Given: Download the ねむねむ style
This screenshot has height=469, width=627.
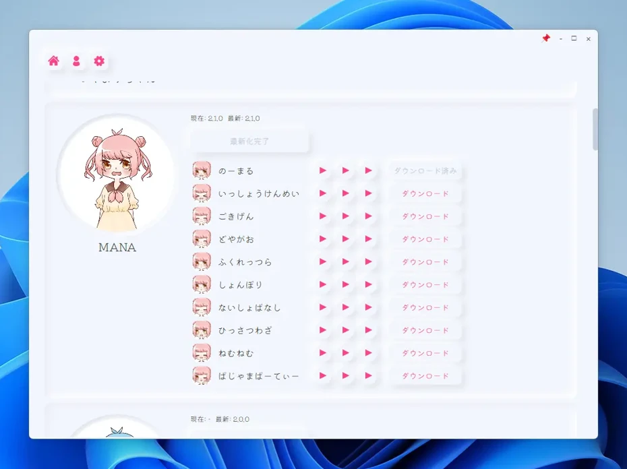Looking at the screenshot, I should click(x=425, y=353).
